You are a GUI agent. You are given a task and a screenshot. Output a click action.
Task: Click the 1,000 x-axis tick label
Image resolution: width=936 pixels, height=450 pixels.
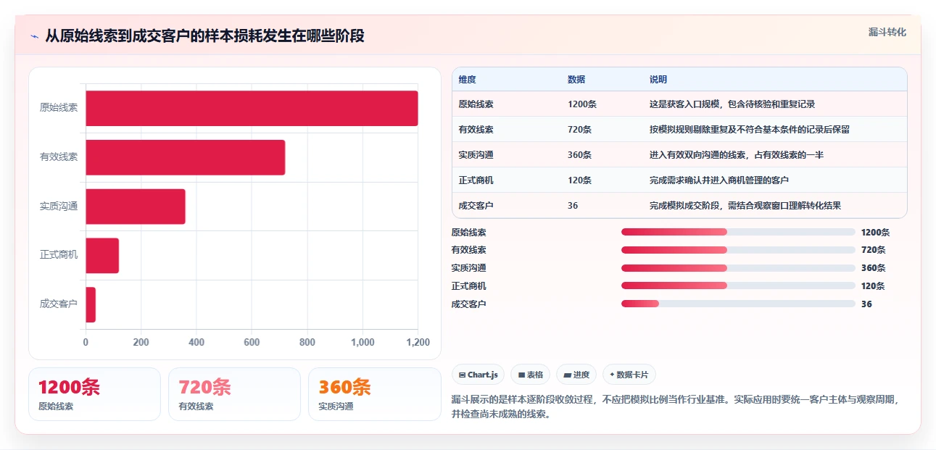click(x=363, y=343)
